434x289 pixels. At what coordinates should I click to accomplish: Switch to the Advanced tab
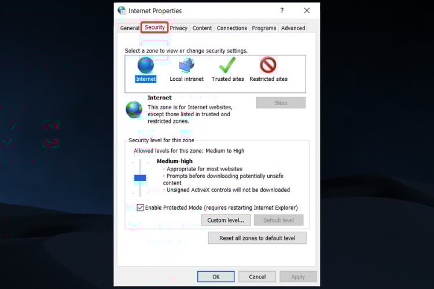tap(293, 28)
